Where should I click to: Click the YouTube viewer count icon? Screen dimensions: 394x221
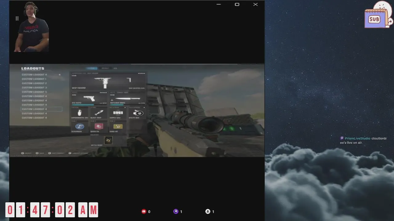click(x=144, y=211)
